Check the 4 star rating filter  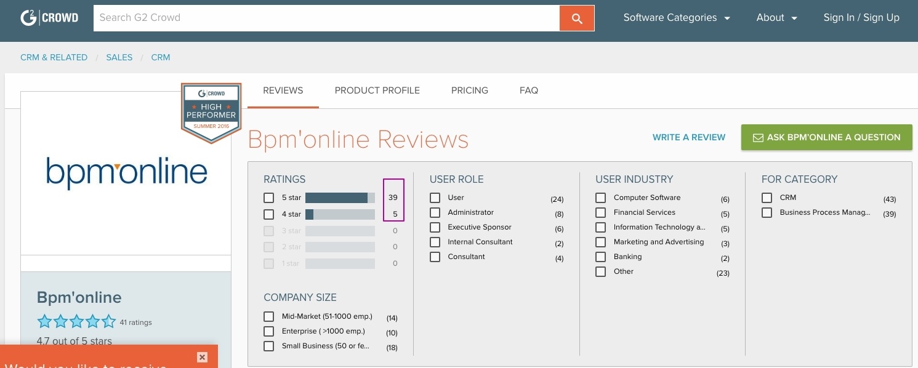tap(268, 215)
